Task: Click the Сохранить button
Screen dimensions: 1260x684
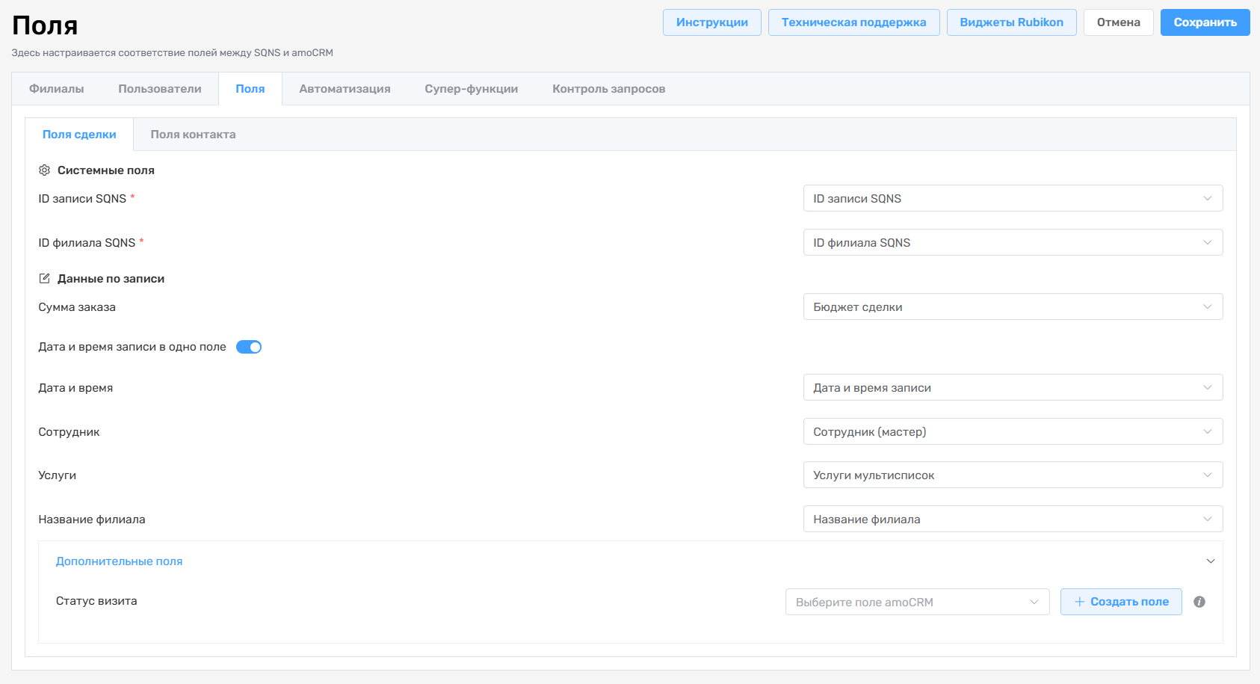Action: coord(1205,22)
